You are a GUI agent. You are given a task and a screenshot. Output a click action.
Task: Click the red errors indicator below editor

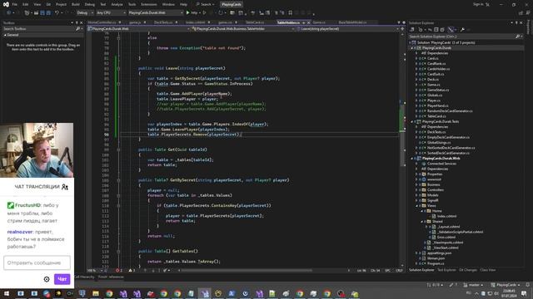118,271
